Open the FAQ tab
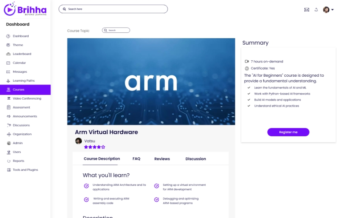Image resolution: width=341 pixels, height=218 pixels. [x=136, y=159]
